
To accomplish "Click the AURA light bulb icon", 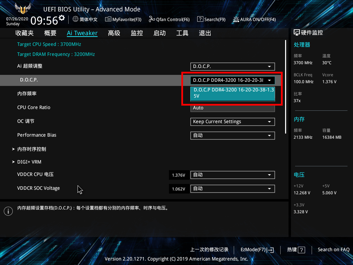I will click(x=236, y=19).
